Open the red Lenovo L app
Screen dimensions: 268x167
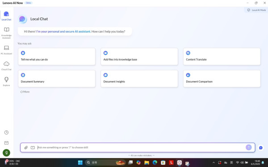click(x=171, y=163)
